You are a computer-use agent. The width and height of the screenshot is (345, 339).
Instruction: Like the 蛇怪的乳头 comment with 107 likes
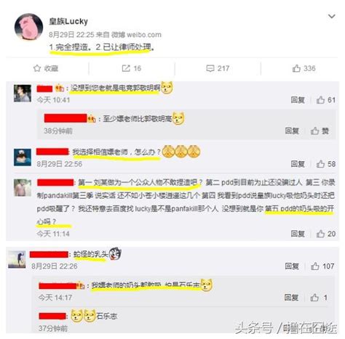tap(322, 266)
